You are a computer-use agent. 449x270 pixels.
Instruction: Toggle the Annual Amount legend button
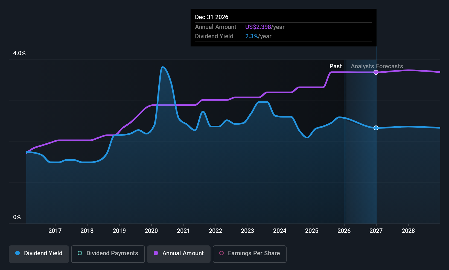(179, 254)
